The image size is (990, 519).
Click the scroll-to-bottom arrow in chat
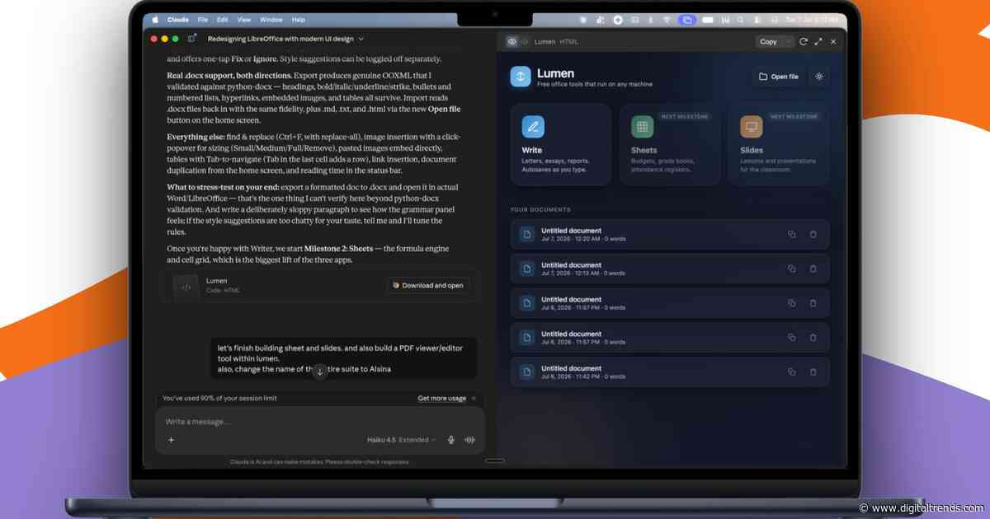click(x=320, y=372)
